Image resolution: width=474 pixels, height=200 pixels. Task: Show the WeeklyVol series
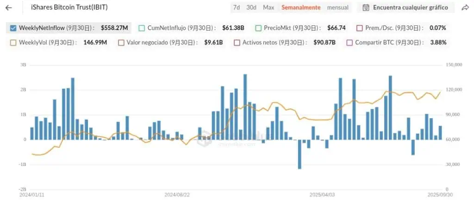coord(13,42)
